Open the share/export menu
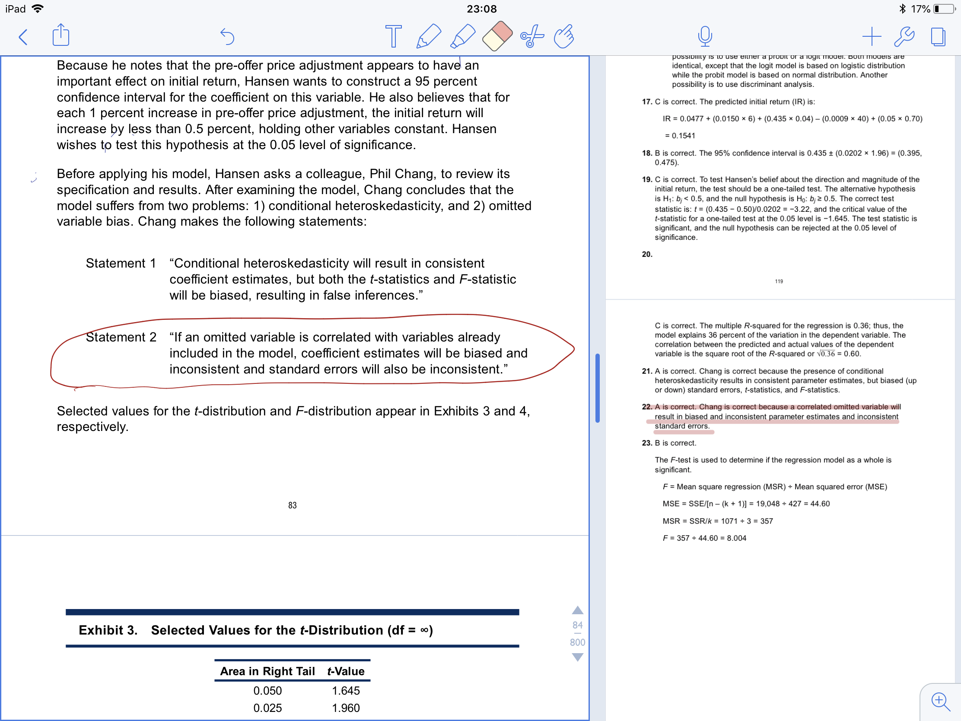This screenshot has height=721, width=961. 61,35
